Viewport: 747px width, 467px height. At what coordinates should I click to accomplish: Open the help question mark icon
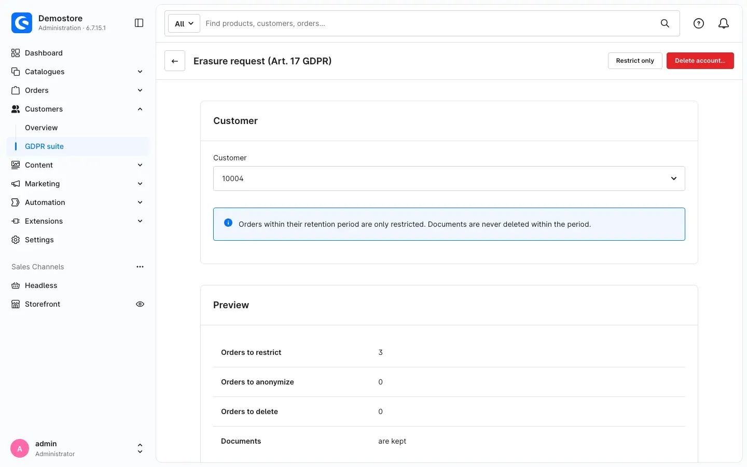(699, 23)
